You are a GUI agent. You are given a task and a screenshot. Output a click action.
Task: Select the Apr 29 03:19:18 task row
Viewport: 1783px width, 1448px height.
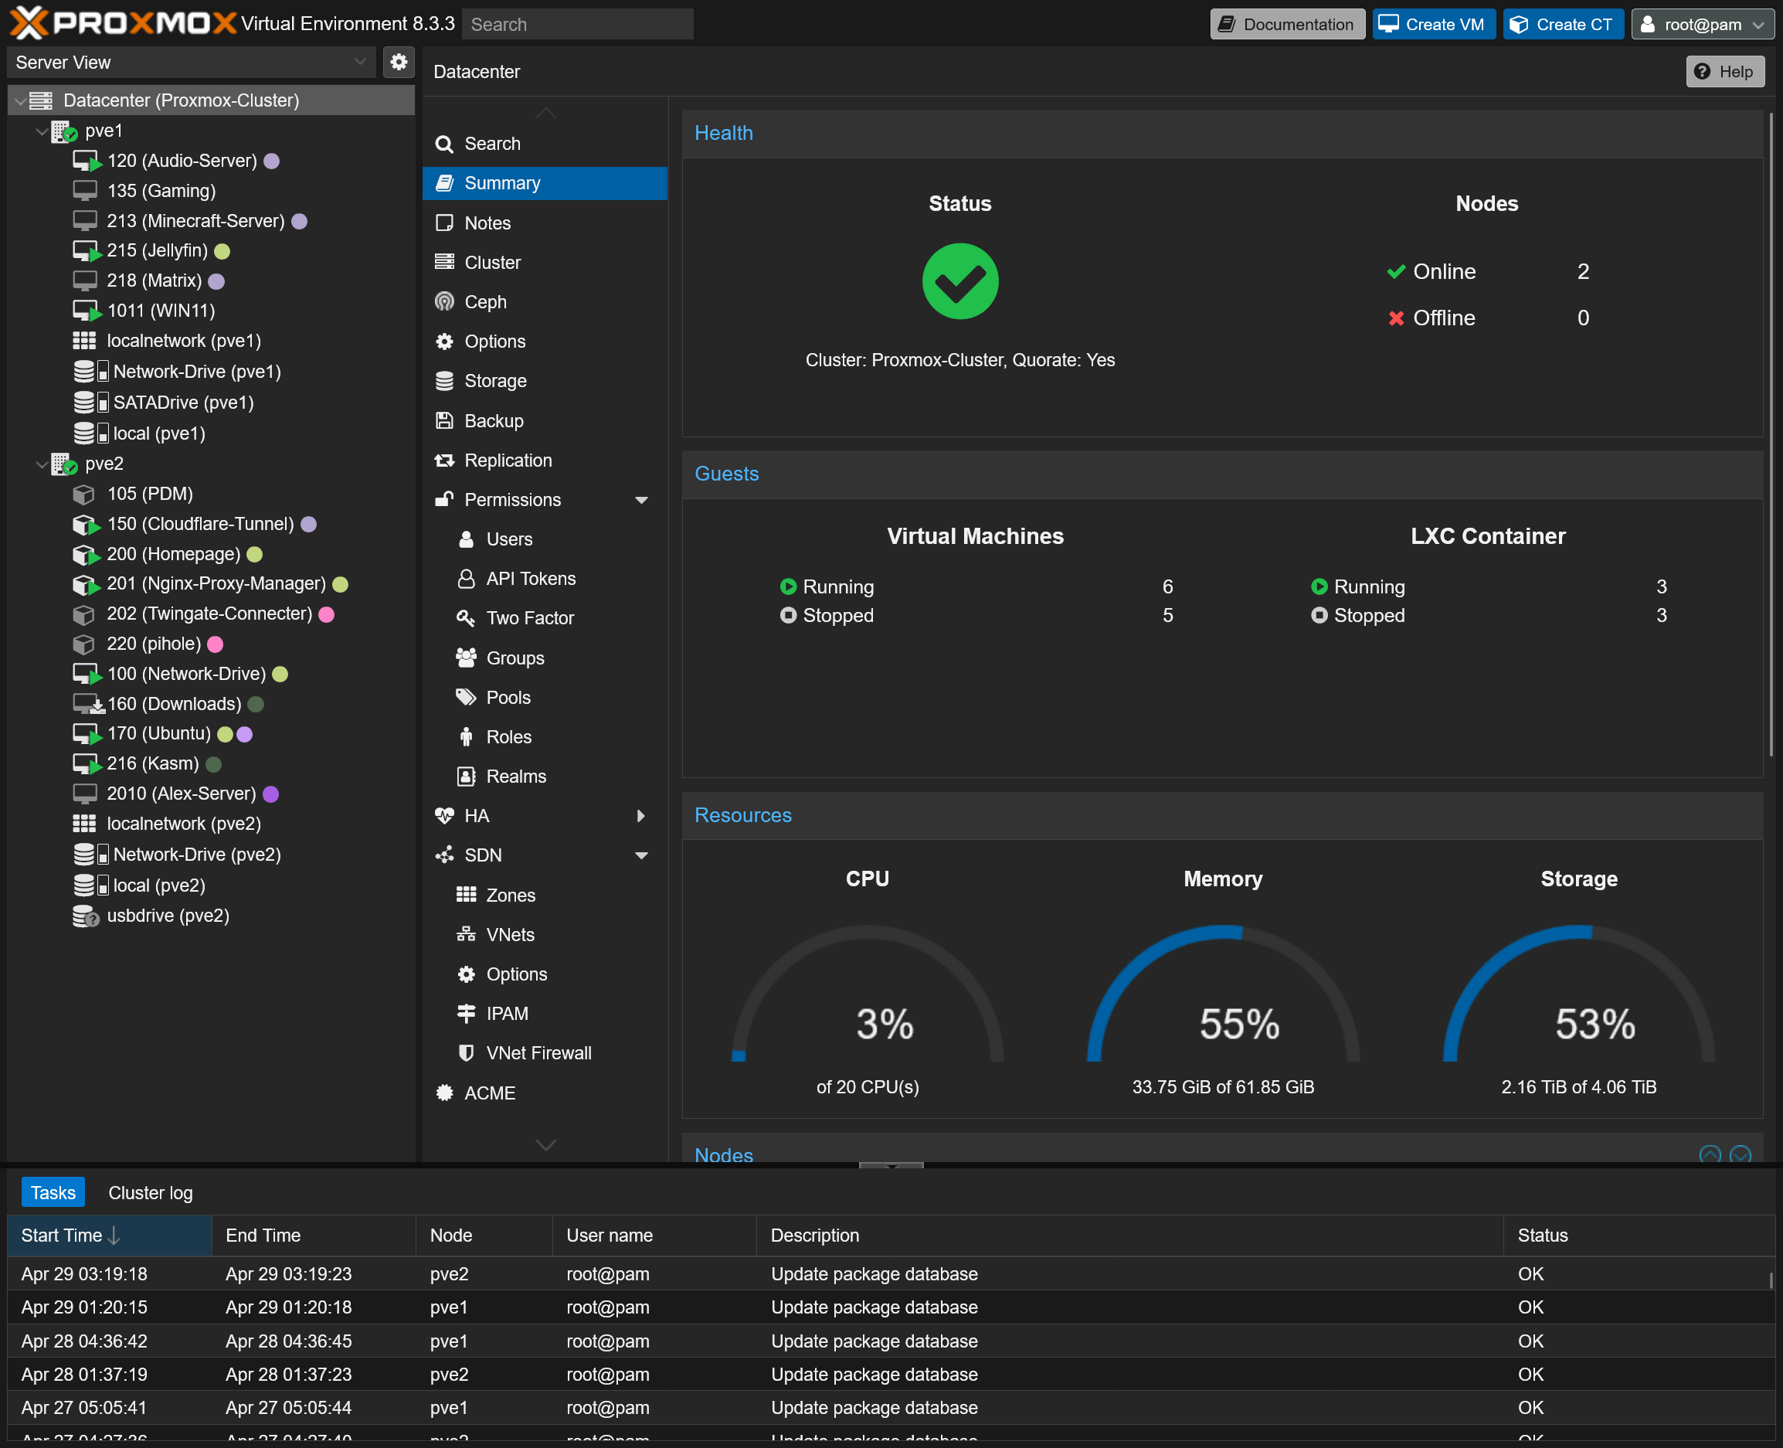pyautogui.click(x=891, y=1273)
